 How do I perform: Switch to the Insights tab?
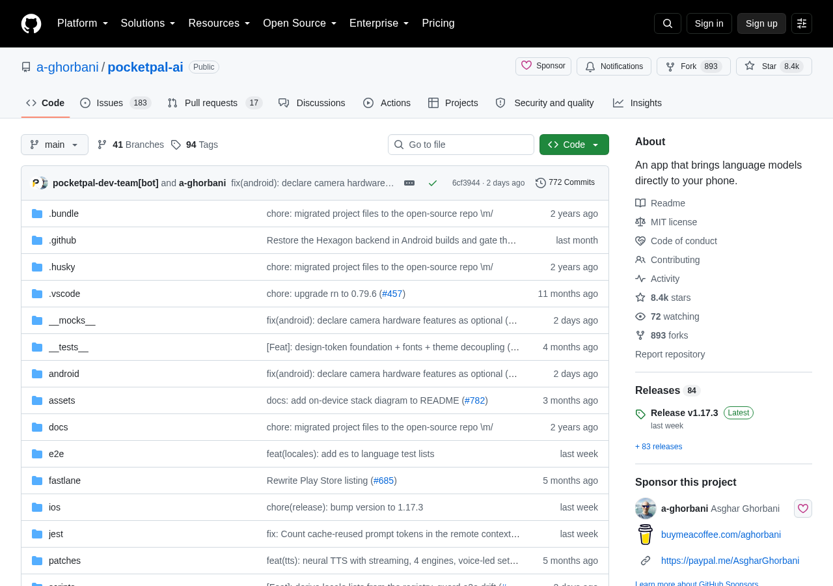click(x=637, y=103)
